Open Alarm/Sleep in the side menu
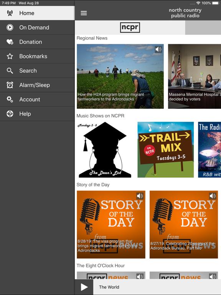The image size is (221, 295). (37, 85)
